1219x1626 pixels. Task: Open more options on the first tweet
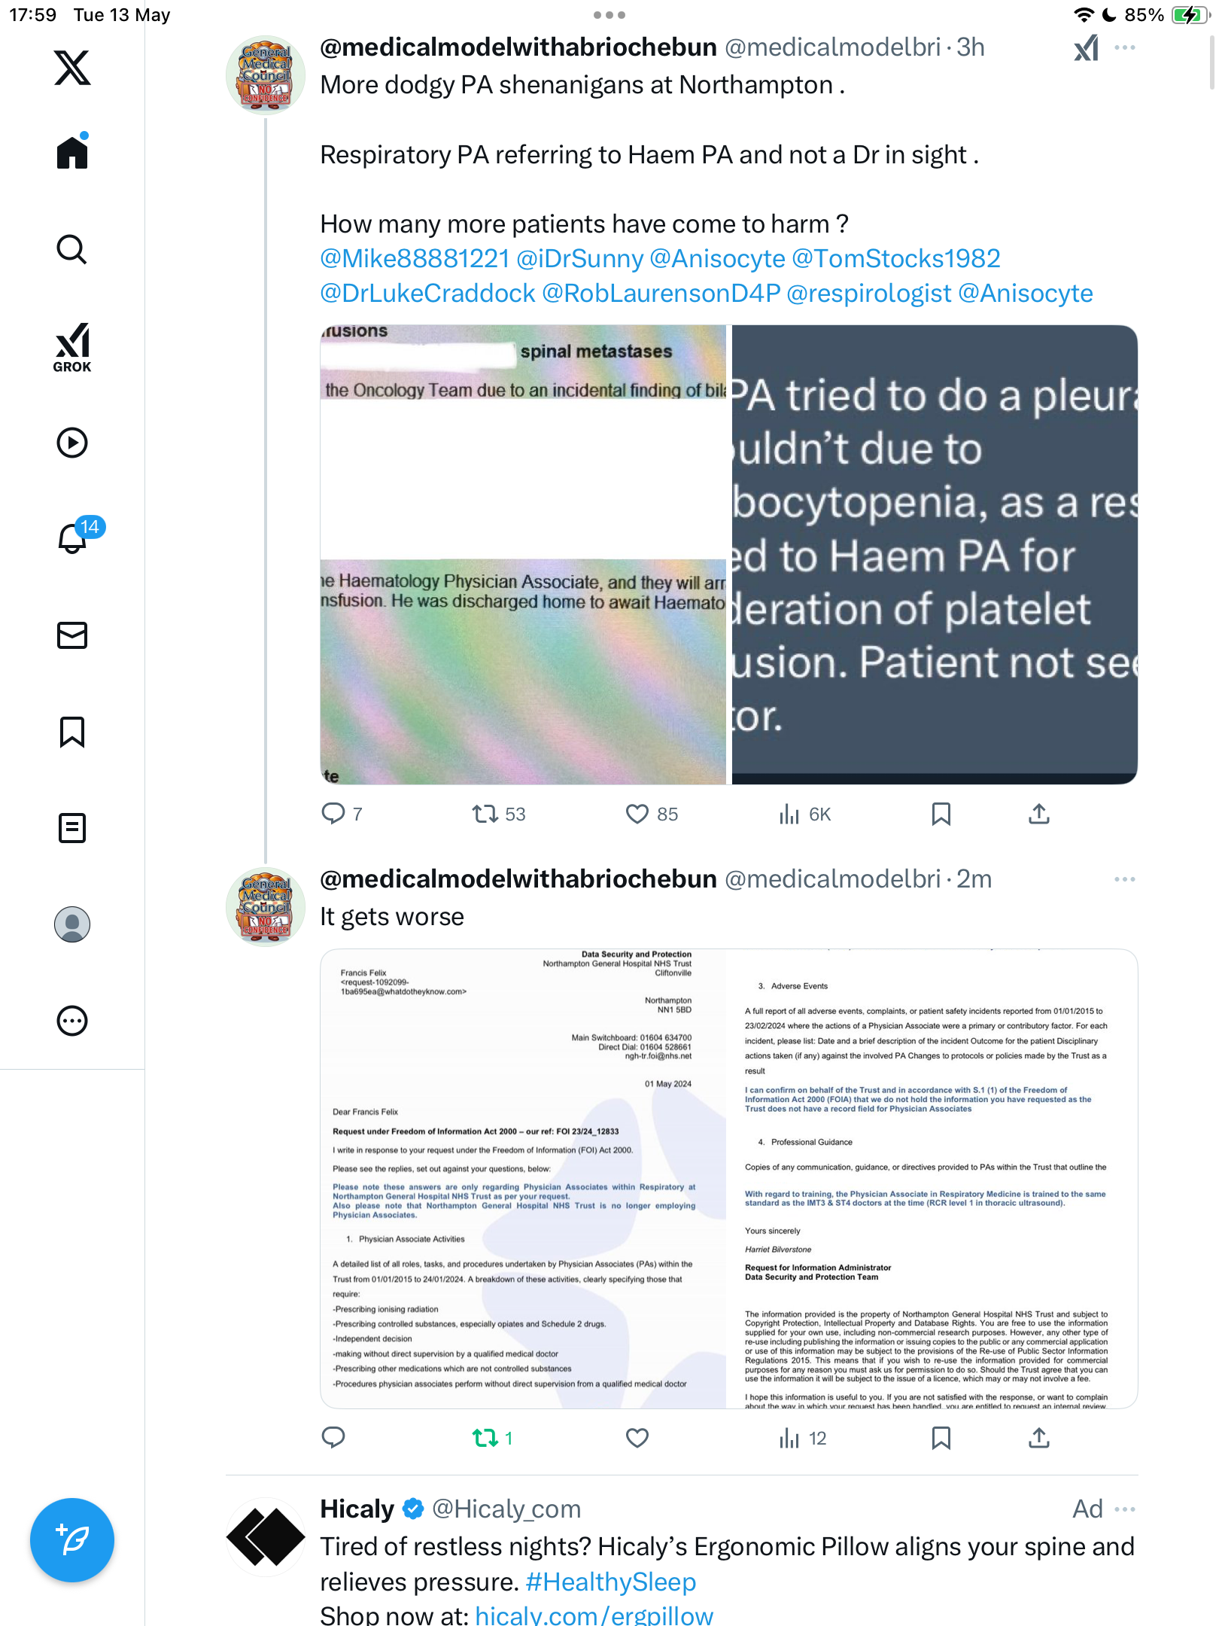pos(1124,47)
